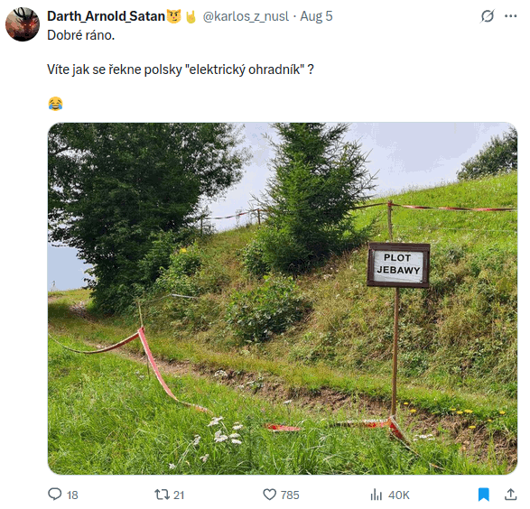Click the tweet text about elektrický ohradník

181,69
